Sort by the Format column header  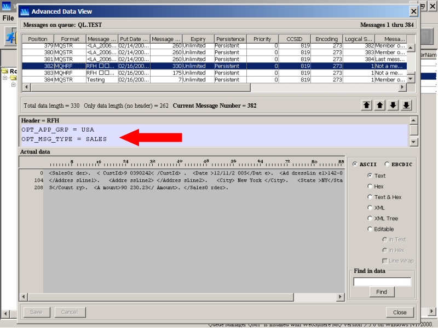(70, 39)
